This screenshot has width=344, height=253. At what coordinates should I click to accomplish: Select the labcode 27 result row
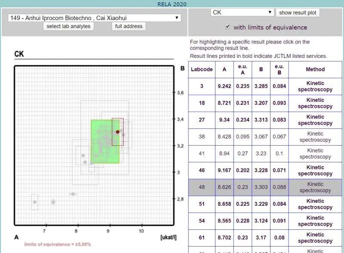[x=265, y=120]
